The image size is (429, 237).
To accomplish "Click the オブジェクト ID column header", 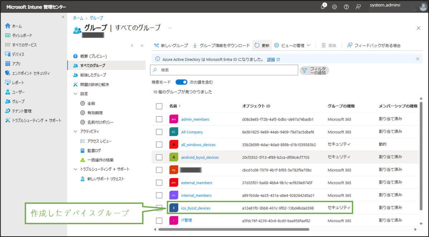I will pyautogui.click(x=256, y=106).
